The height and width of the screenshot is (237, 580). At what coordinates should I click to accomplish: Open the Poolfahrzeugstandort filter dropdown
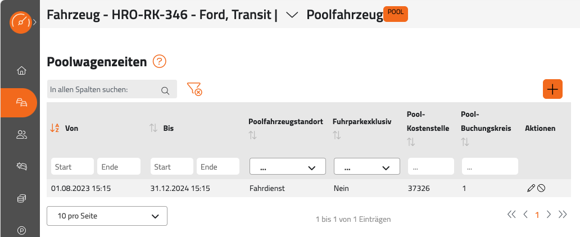pyautogui.click(x=287, y=166)
